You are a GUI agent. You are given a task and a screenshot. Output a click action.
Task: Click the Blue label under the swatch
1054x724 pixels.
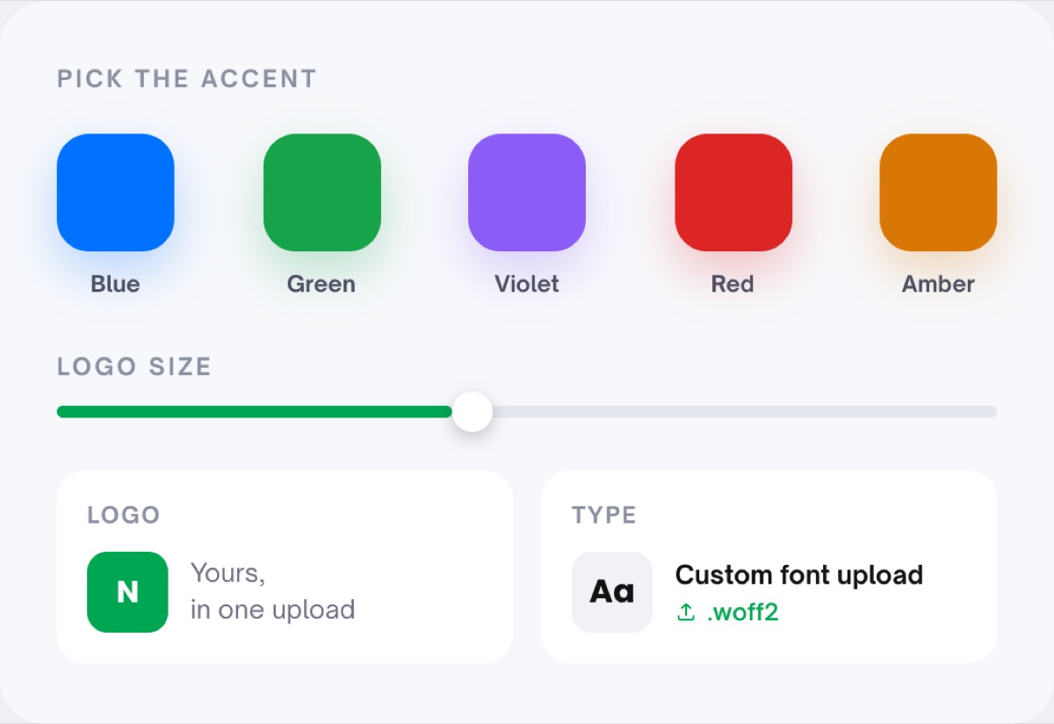[115, 284]
